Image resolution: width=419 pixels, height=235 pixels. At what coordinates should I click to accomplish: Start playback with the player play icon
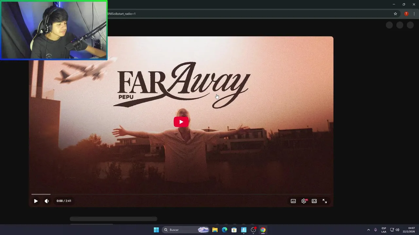[36, 201]
